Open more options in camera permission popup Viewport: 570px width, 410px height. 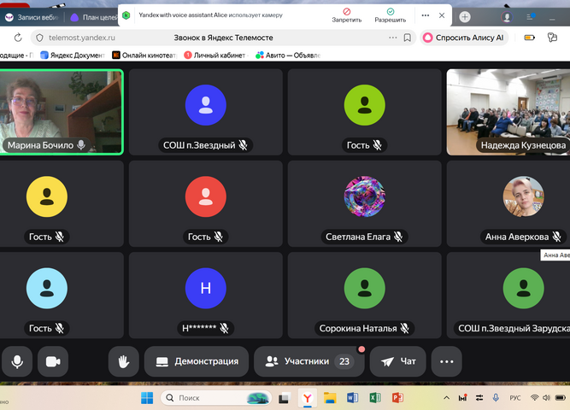[x=426, y=15]
